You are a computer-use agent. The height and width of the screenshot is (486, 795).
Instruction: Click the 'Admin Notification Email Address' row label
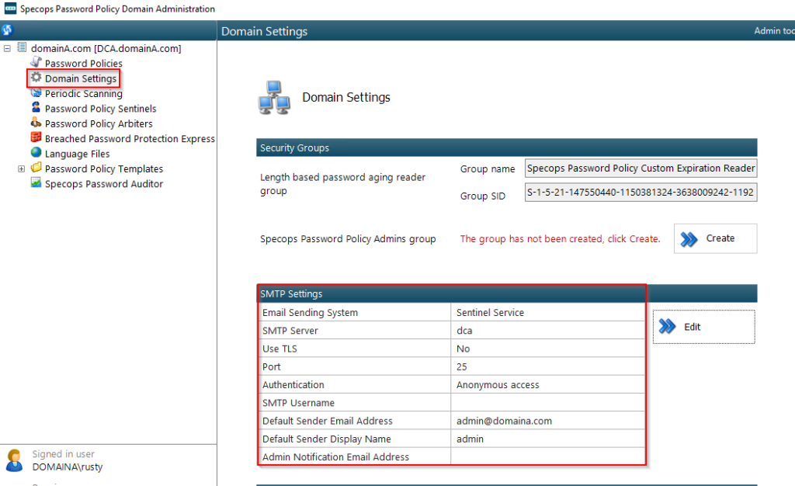point(335,457)
